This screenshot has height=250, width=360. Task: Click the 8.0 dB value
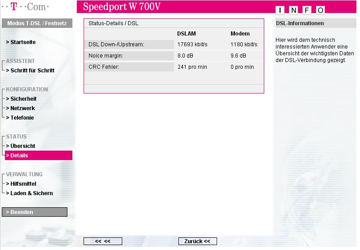tap(185, 56)
